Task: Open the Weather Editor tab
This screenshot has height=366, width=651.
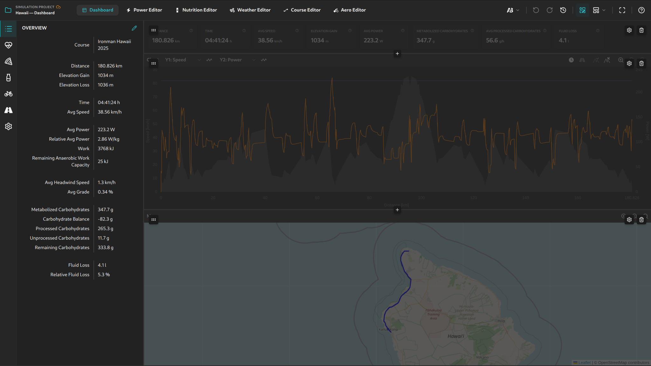Action: tap(250, 10)
